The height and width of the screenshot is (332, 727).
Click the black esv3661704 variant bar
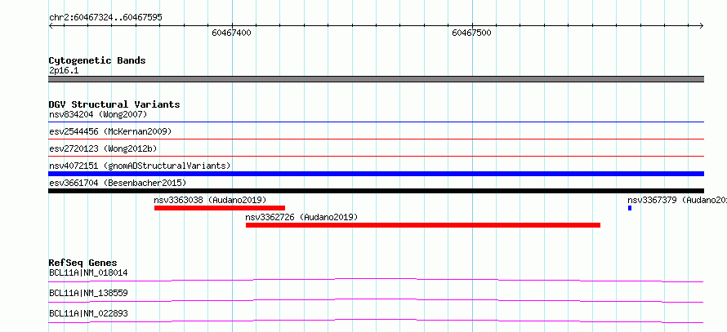coord(376,191)
